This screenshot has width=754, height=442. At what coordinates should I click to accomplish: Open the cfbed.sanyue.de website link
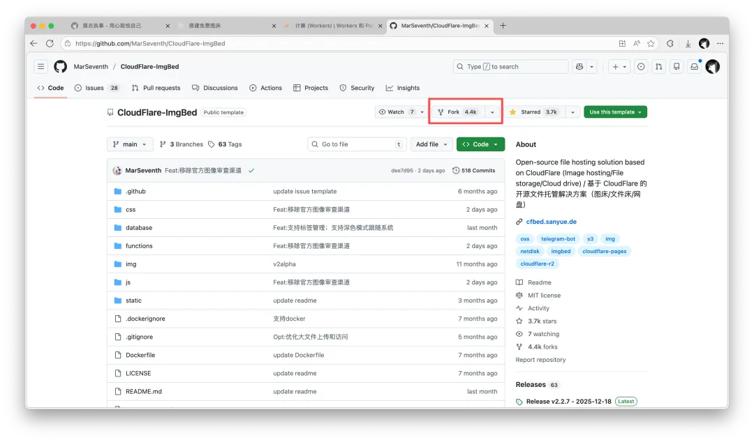coord(551,222)
